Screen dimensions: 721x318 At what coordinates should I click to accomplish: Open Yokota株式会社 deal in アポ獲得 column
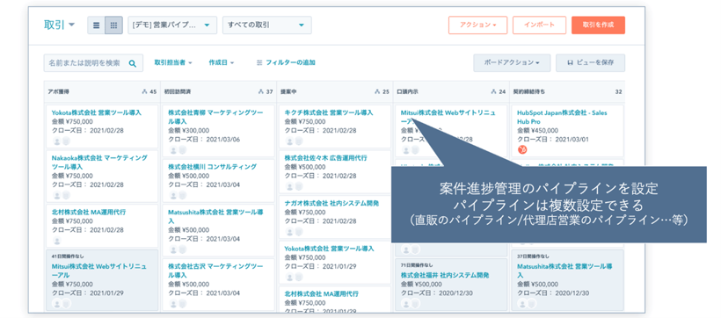(97, 112)
